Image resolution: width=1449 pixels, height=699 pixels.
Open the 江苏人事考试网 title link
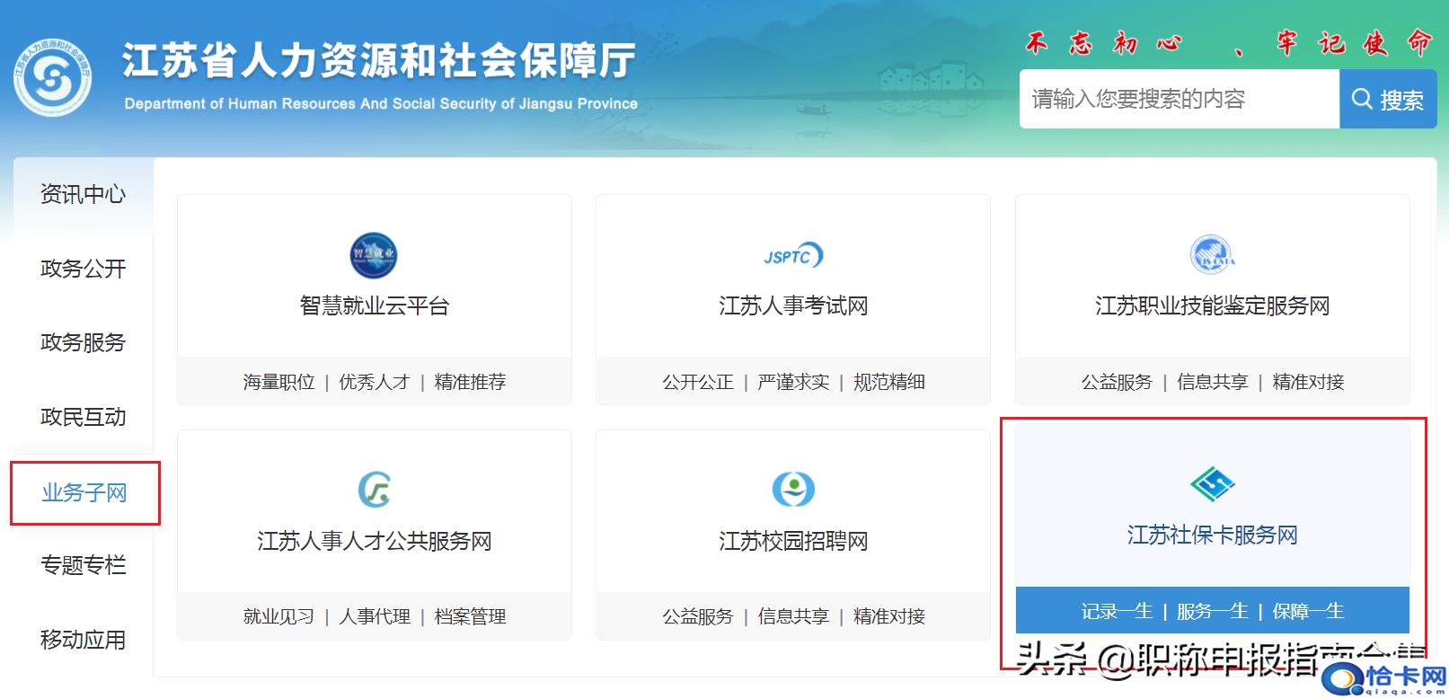(x=792, y=306)
